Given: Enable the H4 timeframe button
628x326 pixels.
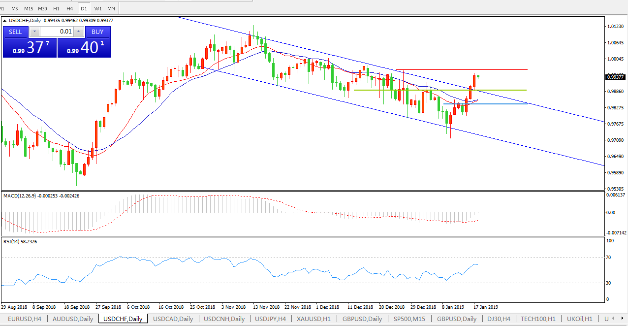Looking at the screenshot, I should click(70, 8).
